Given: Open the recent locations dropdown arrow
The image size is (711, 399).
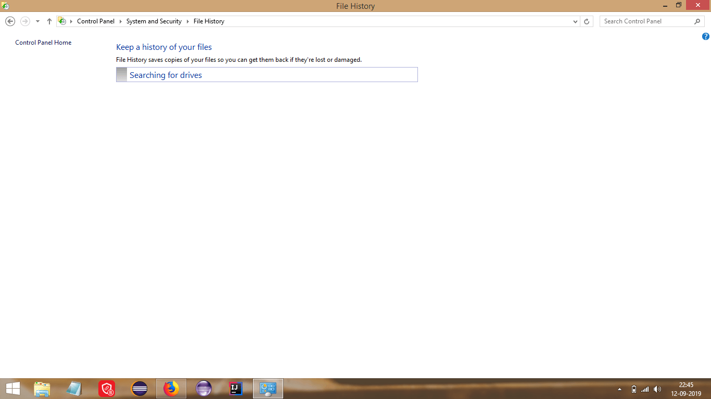Looking at the screenshot, I should click(37, 21).
